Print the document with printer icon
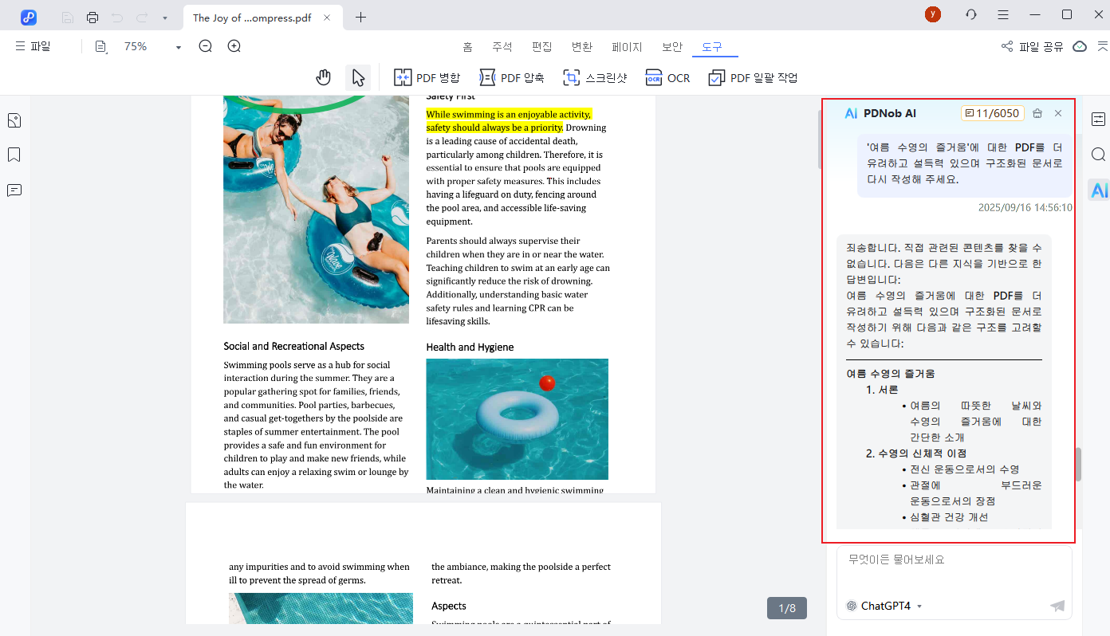 click(x=92, y=17)
